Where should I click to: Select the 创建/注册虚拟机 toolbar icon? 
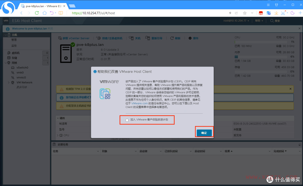pyautogui.click(x=98, y=38)
